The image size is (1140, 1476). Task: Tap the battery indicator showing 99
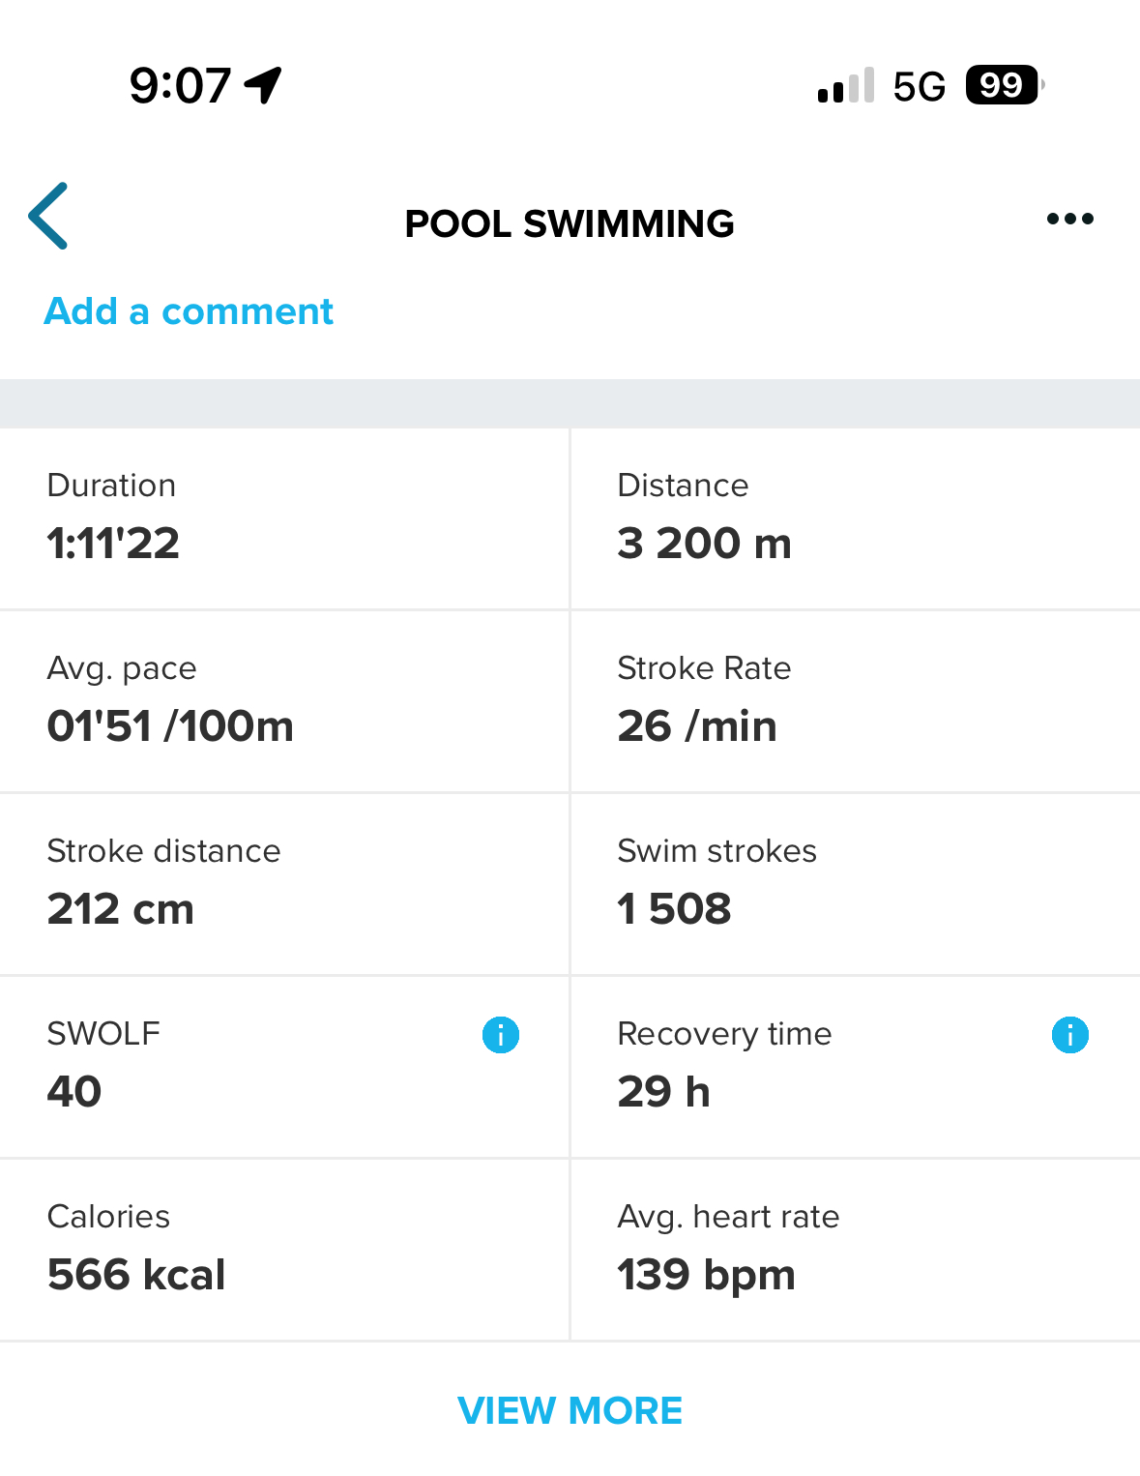click(1003, 85)
